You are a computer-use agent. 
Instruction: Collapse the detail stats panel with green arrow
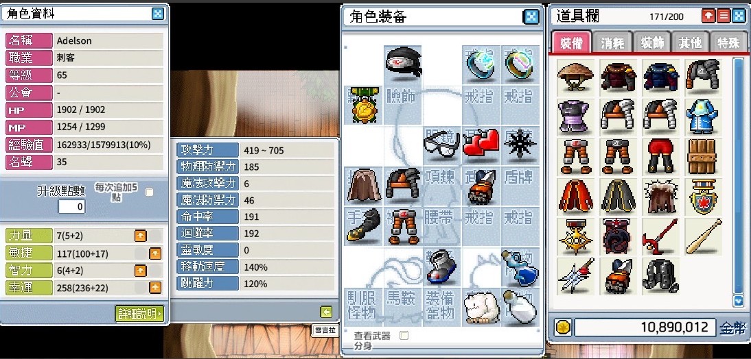coord(326,312)
